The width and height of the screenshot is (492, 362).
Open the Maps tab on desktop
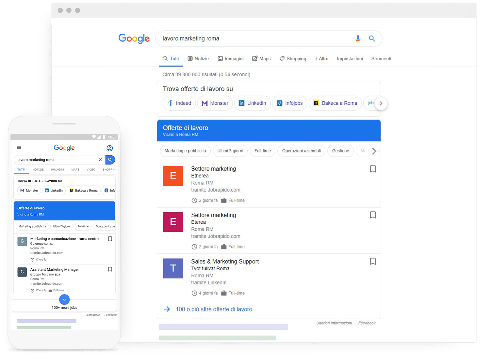[x=261, y=59]
